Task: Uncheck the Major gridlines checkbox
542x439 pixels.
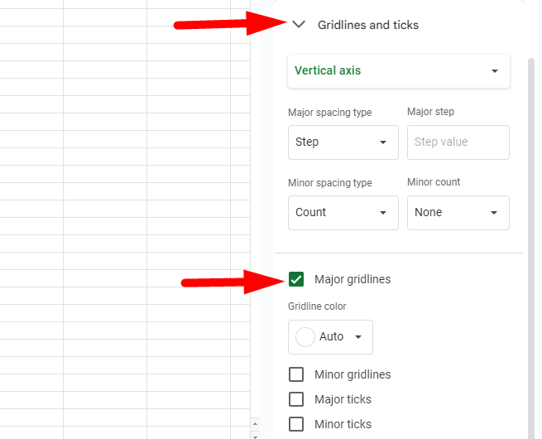Action: point(296,279)
